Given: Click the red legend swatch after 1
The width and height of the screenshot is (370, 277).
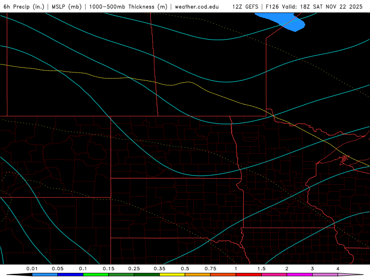Looking at the screenshot, I should [249, 275].
